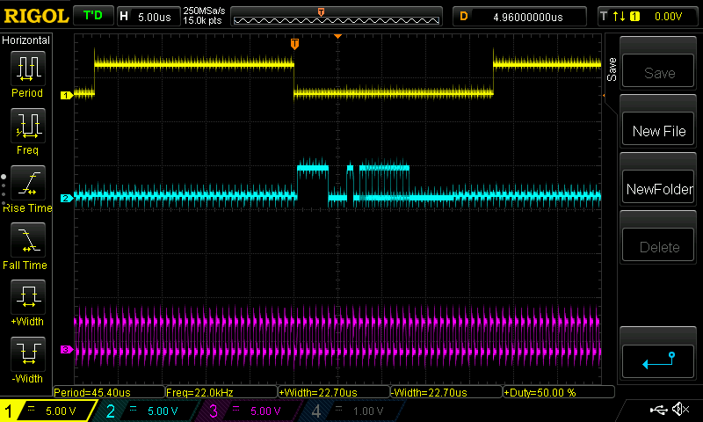Click the 250MSa/s sample rate readout
The image size is (703, 422).
click(x=204, y=11)
